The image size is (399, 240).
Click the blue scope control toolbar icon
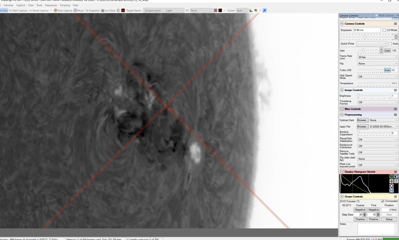click(x=264, y=10)
